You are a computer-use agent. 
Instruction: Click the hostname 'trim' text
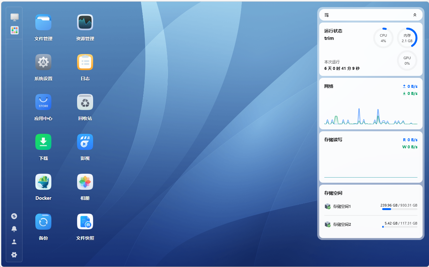(329, 38)
